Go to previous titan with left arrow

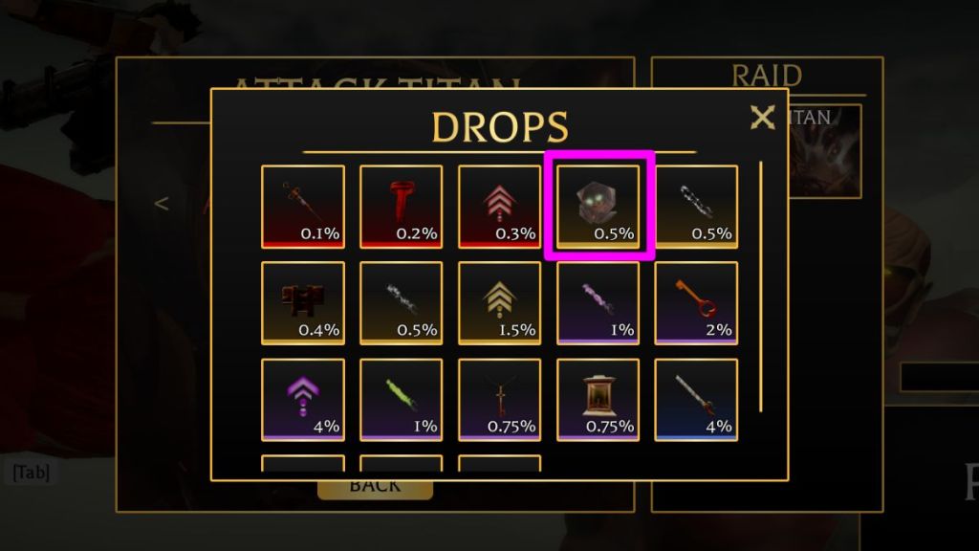pyautogui.click(x=161, y=204)
